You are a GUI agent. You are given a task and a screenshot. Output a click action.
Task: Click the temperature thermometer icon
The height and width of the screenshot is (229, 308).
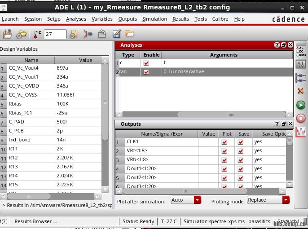tap(37, 35)
